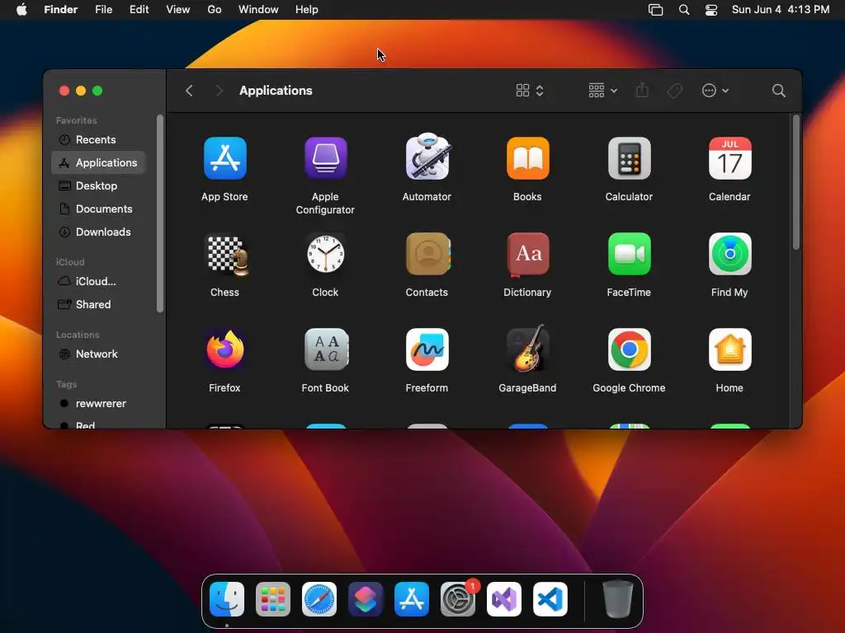Screen dimensions: 845x633
Task: Select iCloud Drive in the sidebar
Action: coord(98,282)
